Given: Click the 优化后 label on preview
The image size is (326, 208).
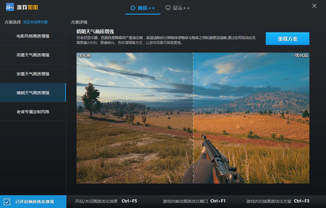Looking at the screenshot, I should [302, 55].
